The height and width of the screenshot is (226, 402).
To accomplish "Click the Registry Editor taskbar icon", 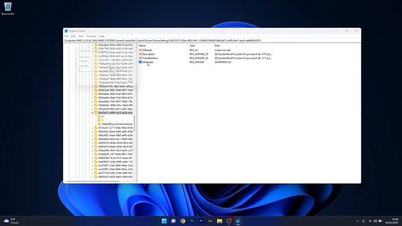I will click(238, 221).
